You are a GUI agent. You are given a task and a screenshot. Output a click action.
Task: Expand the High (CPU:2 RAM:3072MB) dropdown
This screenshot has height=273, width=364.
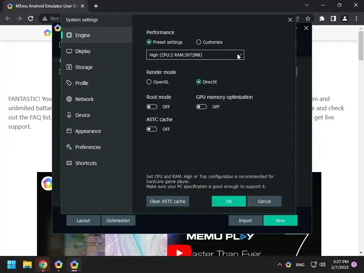click(195, 55)
